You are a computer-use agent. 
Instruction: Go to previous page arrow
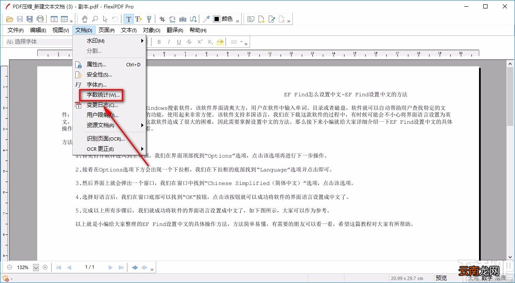click(x=69, y=267)
